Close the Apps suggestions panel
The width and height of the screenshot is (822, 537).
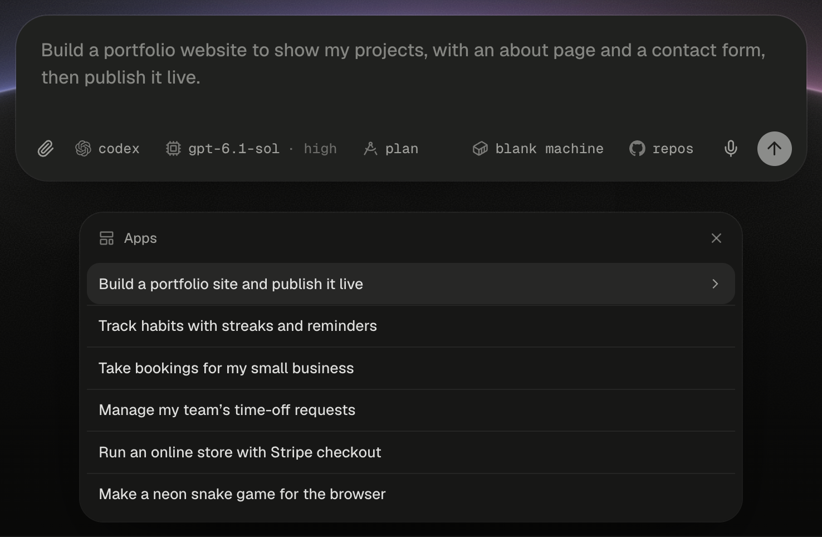[x=716, y=238]
